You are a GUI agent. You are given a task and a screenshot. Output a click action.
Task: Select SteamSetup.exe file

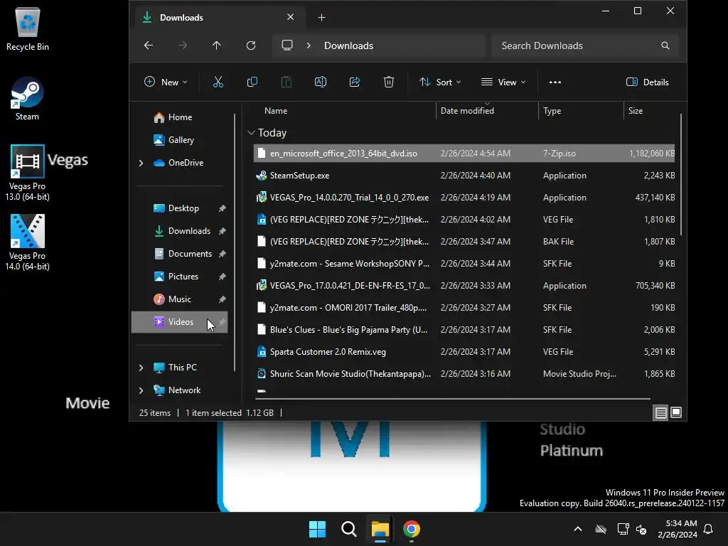[x=464, y=176]
